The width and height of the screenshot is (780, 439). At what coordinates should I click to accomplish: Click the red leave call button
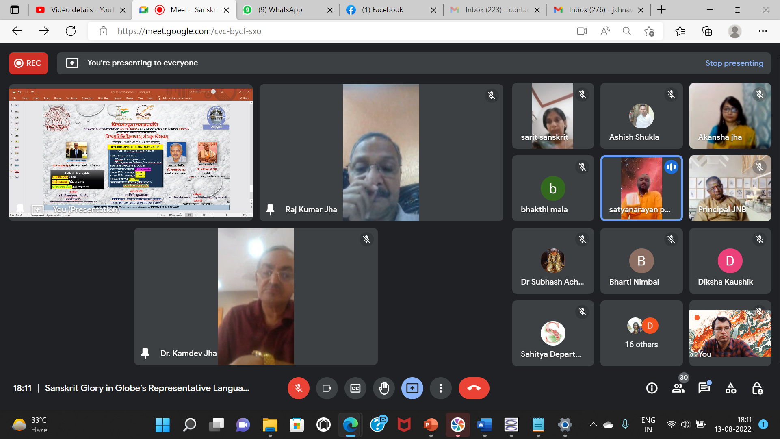(474, 388)
